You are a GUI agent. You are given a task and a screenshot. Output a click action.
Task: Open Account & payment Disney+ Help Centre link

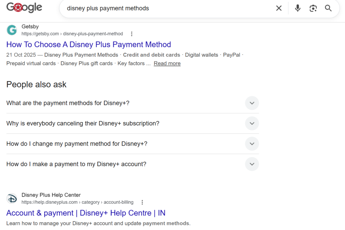pyautogui.click(x=86, y=213)
